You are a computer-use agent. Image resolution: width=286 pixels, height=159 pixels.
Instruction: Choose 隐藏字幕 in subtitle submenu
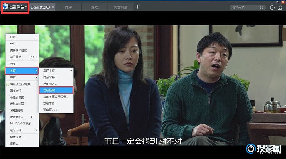coord(56,77)
